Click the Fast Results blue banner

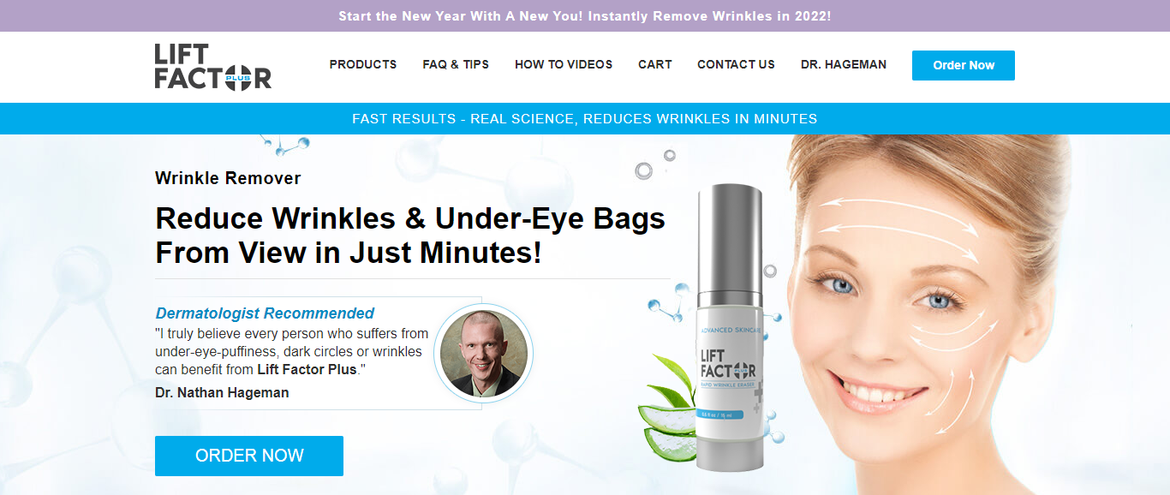point(585,118)
